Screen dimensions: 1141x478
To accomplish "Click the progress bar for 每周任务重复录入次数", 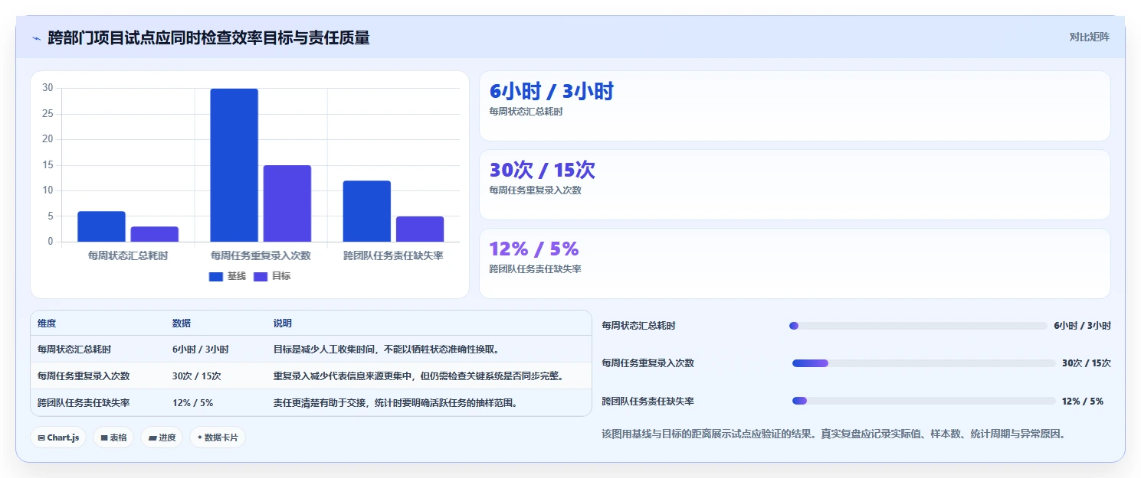I will click(x=924, y=363).
